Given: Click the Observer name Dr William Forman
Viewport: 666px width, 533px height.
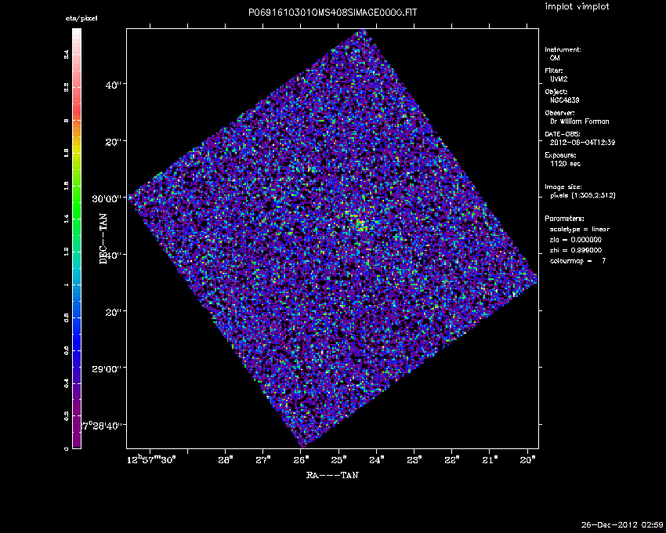Looking at the screenshot, I should pos(579,121).
